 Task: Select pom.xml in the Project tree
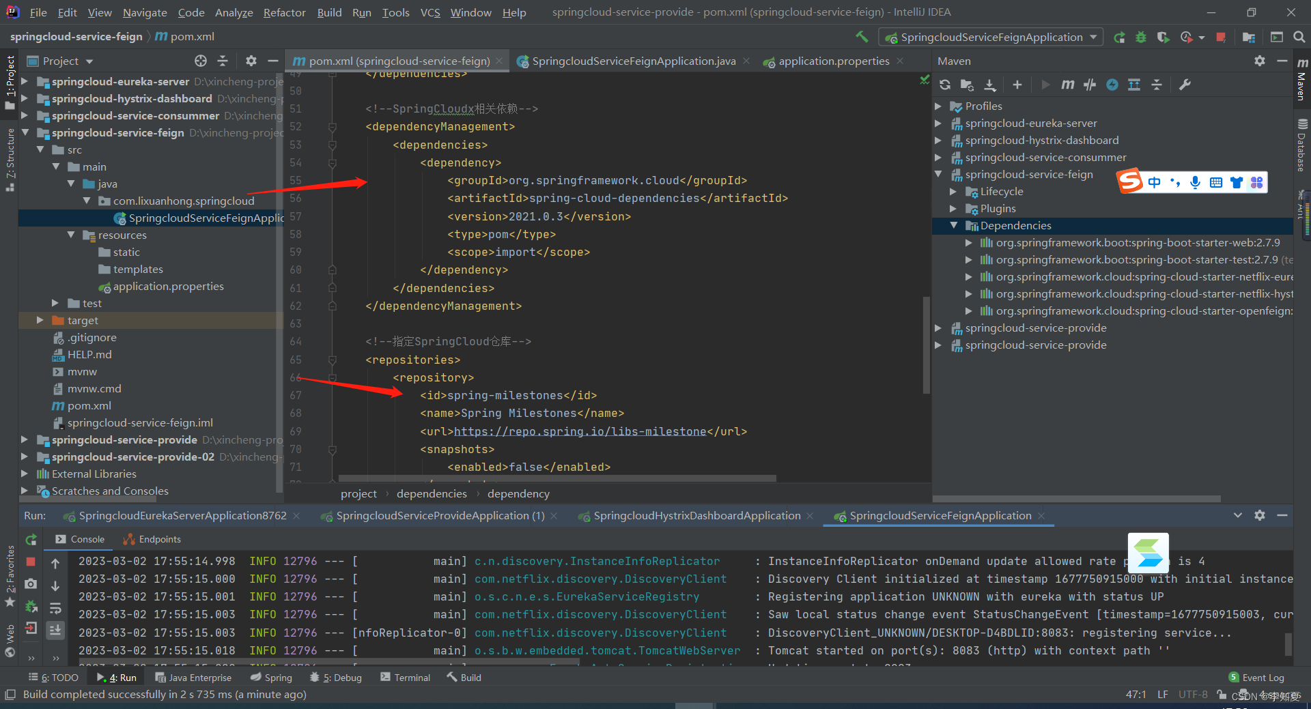(89, 406)
